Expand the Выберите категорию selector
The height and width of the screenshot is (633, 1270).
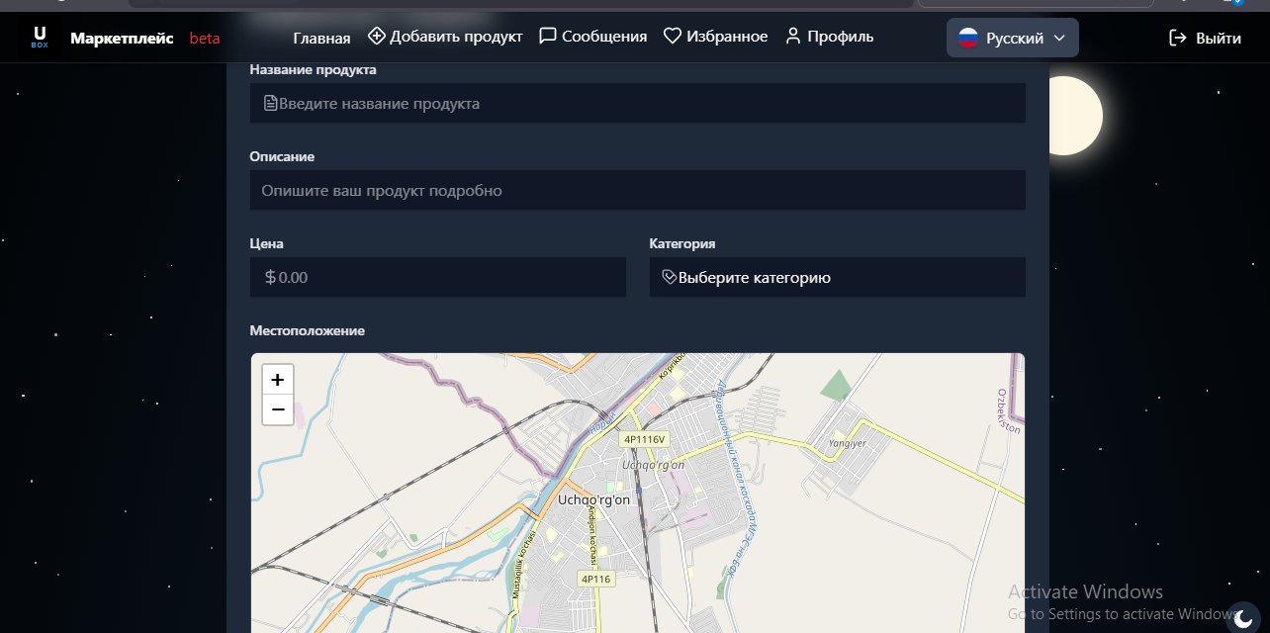837,278
